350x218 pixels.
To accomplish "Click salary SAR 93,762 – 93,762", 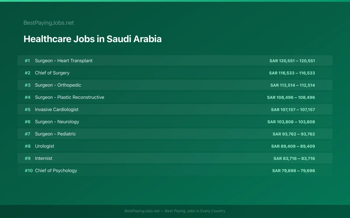I will [294, 134].
